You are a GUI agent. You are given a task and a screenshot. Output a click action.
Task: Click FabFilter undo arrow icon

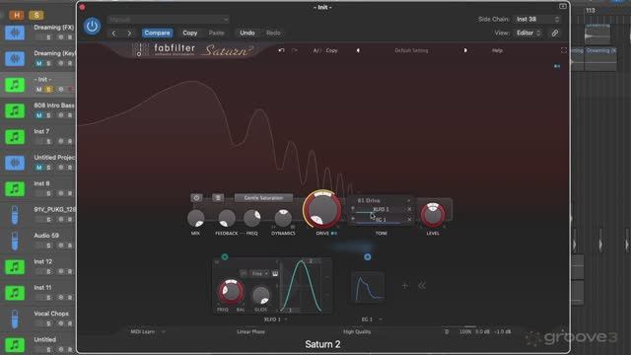[x=281, y=50]
